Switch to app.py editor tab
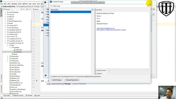The image size is (176, 99). click(x=36, y=9)
